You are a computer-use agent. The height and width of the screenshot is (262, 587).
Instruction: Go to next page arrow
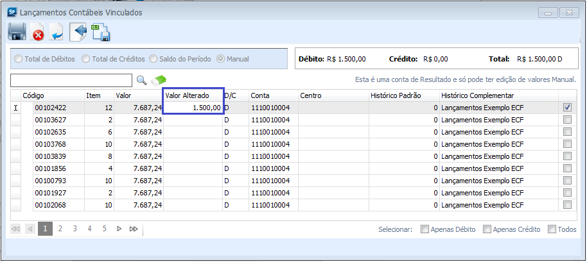pyautogui.click(x=119, y=229)
